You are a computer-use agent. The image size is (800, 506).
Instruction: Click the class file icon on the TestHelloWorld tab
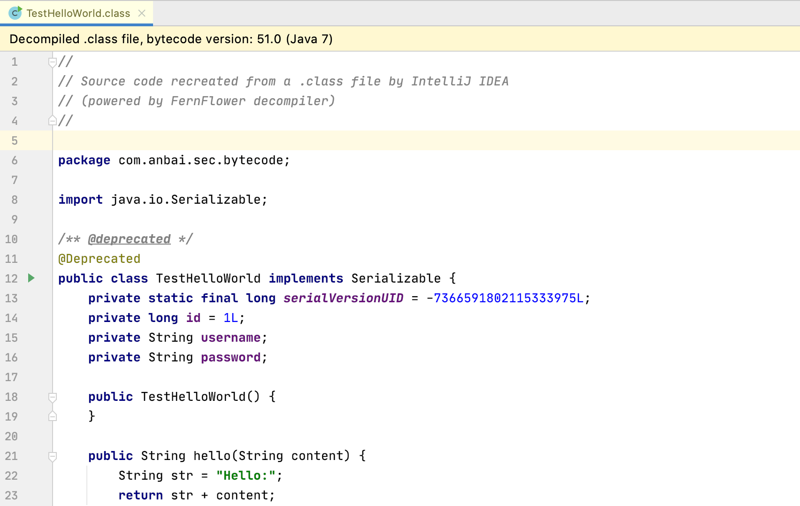point(15,13)
